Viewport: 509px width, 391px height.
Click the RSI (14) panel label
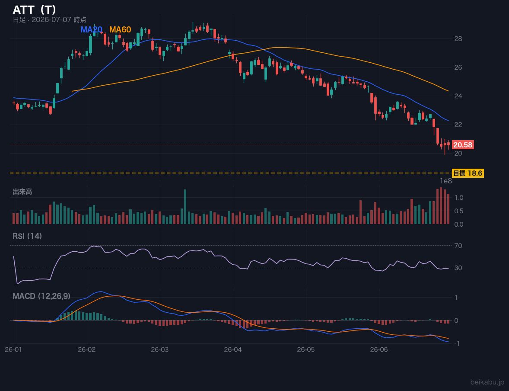pos(27,236)
